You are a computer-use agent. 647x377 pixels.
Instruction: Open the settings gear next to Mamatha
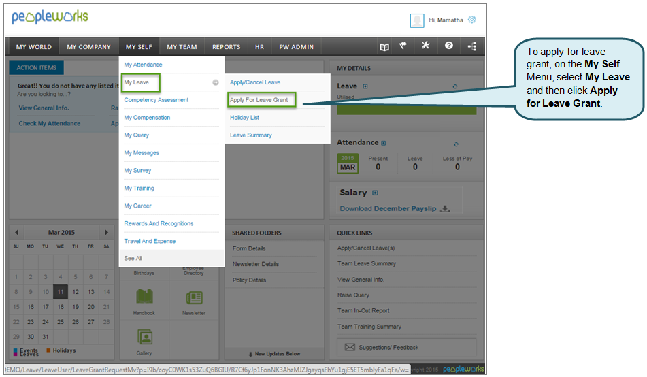pyautogui.click(x=472, y=20)
